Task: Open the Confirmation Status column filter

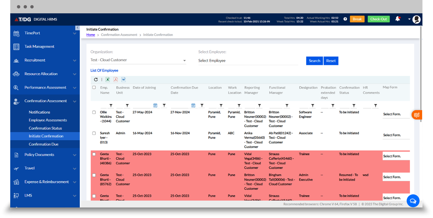Action: [354, 106]
